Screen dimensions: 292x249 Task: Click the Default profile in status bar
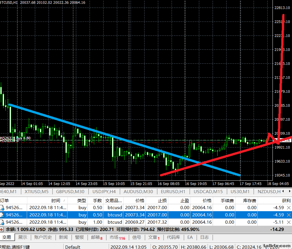73,247
